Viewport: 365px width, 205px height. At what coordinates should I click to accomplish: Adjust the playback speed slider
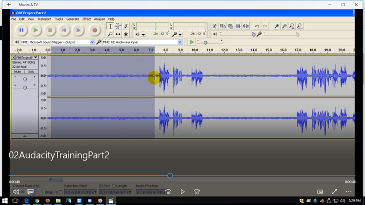tap(205, 43)
